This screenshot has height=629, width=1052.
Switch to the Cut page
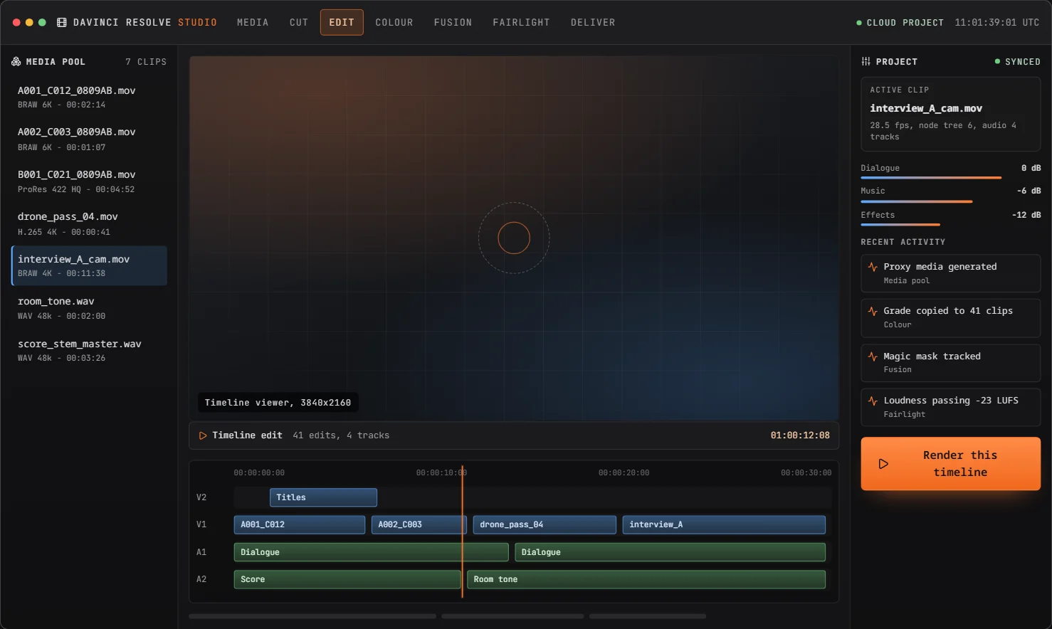click(x=299, y=23)
